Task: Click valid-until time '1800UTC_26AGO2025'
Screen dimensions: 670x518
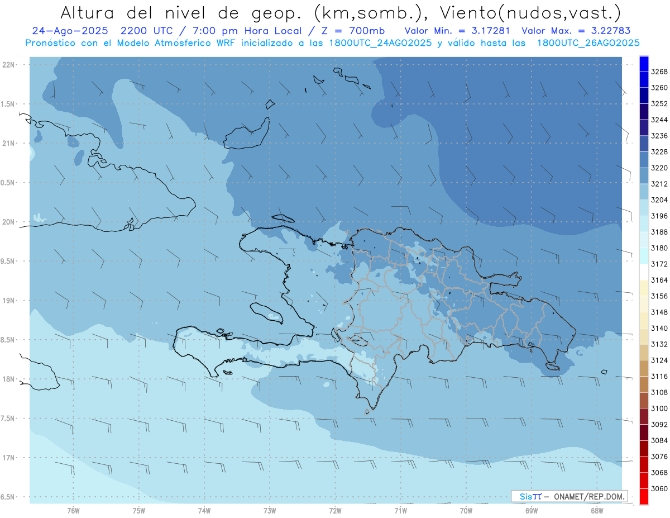Action: point(588,42)
